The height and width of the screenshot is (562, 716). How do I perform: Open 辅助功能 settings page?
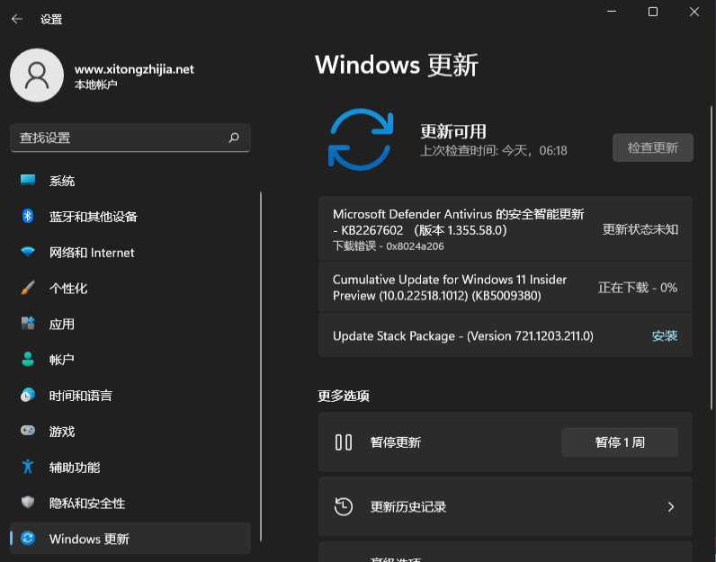pyautogui.click(x=130, y=467)
